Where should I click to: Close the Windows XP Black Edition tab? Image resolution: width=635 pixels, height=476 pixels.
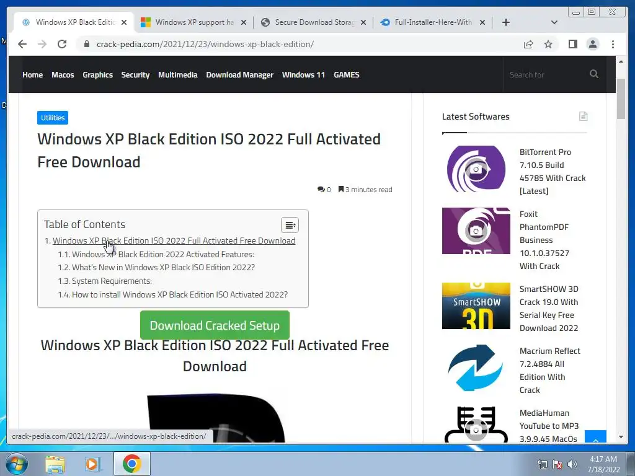tap(124, 22)
